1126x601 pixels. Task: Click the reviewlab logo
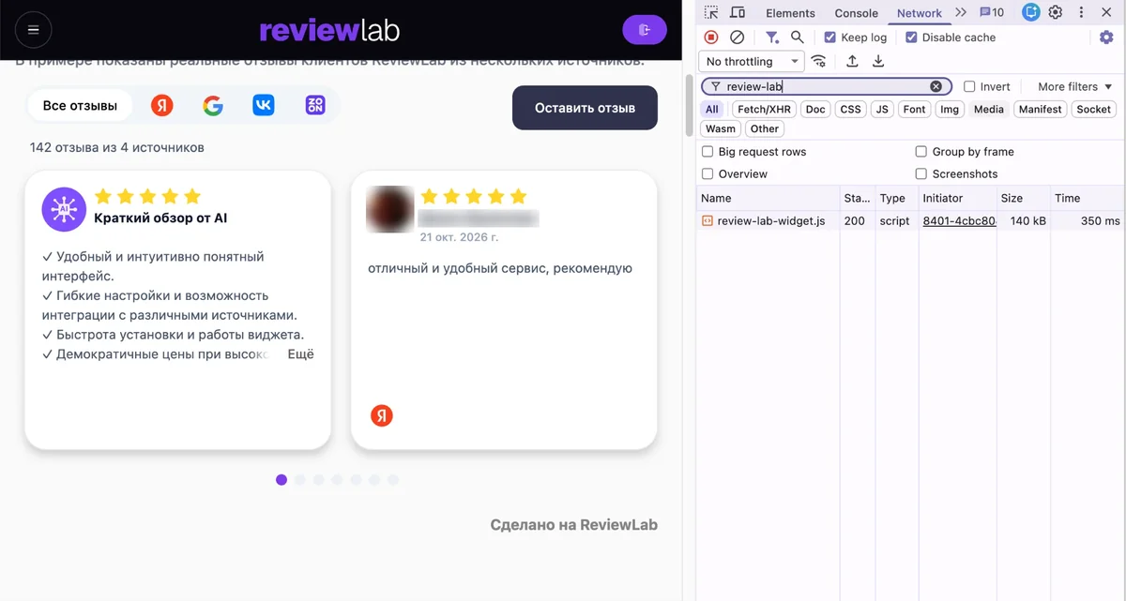pyautogui.click(x=329, y=30)
